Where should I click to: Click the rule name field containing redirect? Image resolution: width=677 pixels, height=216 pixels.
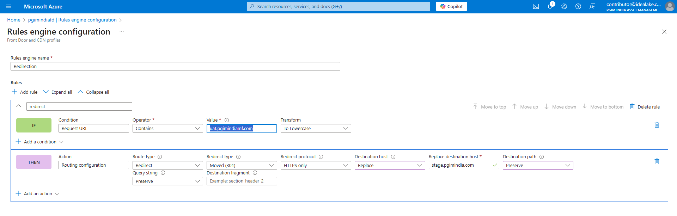[79, 106]
